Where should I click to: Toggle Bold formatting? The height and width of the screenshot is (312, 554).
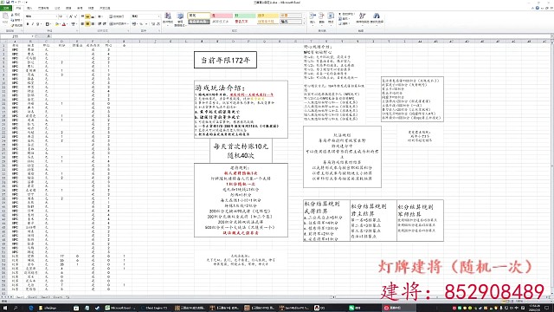(x=28, y=24)
